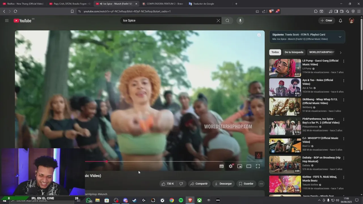Open the Xbox app in taskbar
Image resolution: width=363 pixels, height=204 pixels.
click(x=200, y=200)
